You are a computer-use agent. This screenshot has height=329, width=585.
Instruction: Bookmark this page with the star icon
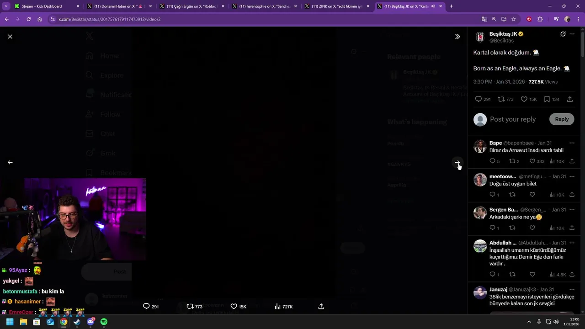tap(514, 19)
